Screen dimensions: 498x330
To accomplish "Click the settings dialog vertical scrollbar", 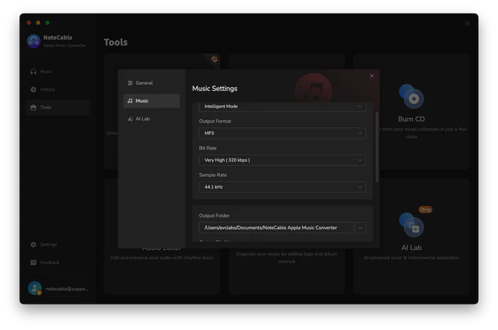I will click(x=377, y=147).
